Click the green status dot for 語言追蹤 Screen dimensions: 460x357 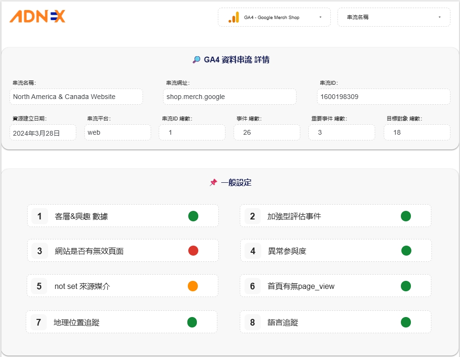coord(406,322)
